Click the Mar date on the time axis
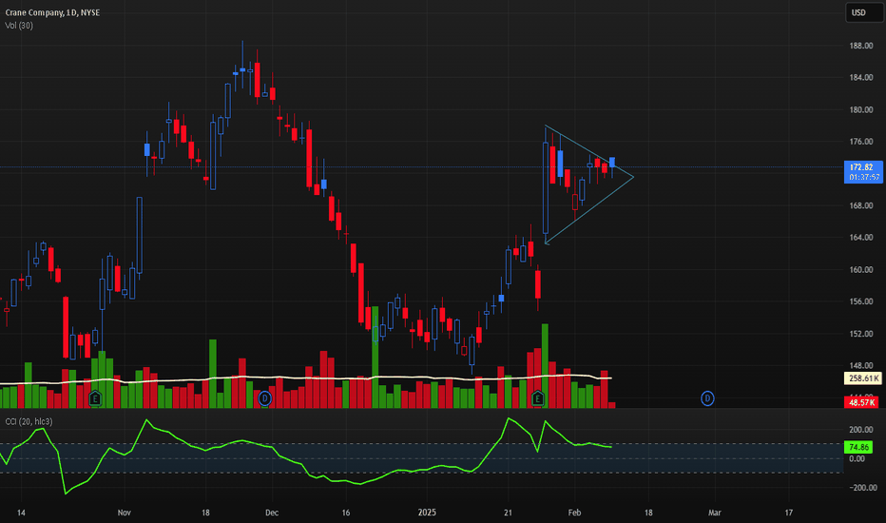 pyautogui.click(x=714, y=513)
